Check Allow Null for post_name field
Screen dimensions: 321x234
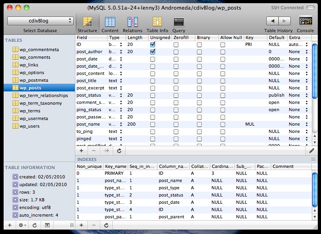pyautogui.click(x=223, y=124)
